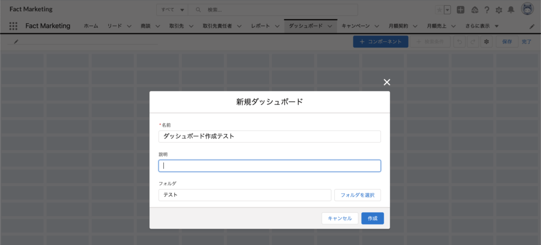Focus the 検索 global search field
The width and height of the screenshot is (541, 245).
(x=273, y=10)
